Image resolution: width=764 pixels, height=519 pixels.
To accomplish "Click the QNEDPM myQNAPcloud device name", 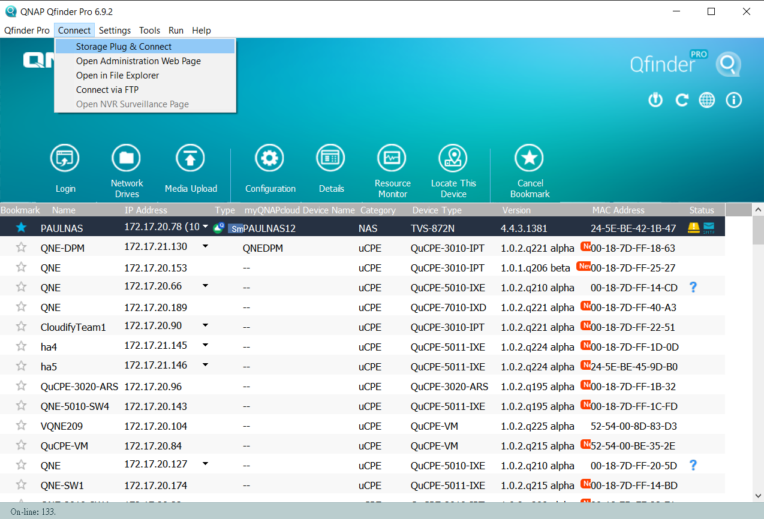I will [x=263, y=248].
